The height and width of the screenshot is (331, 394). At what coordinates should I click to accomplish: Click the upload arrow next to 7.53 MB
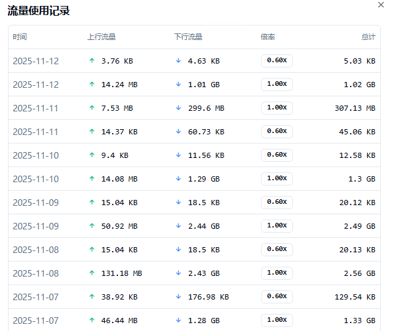coord(92,108)
